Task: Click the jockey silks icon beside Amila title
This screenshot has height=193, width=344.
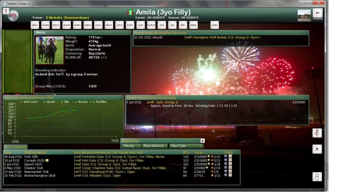Action: [130, 12]
